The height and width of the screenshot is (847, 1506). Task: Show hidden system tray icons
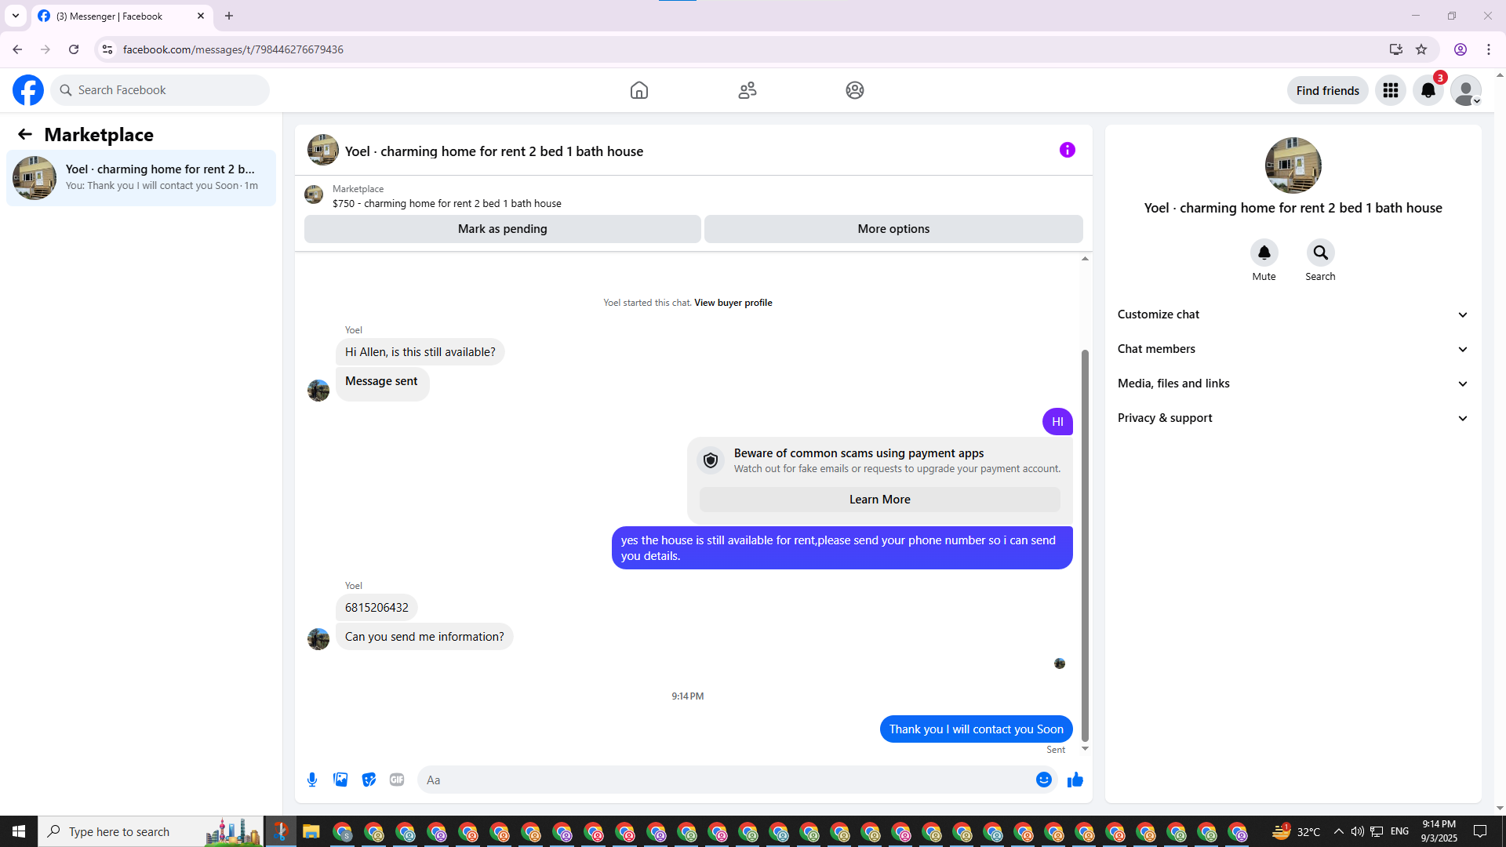click(1339, 831)
